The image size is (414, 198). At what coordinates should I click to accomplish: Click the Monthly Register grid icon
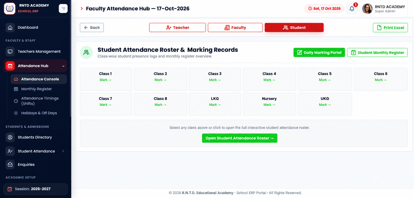coord(16,89)
